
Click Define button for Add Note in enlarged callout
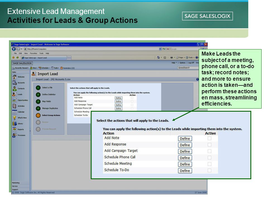point(185,139)
